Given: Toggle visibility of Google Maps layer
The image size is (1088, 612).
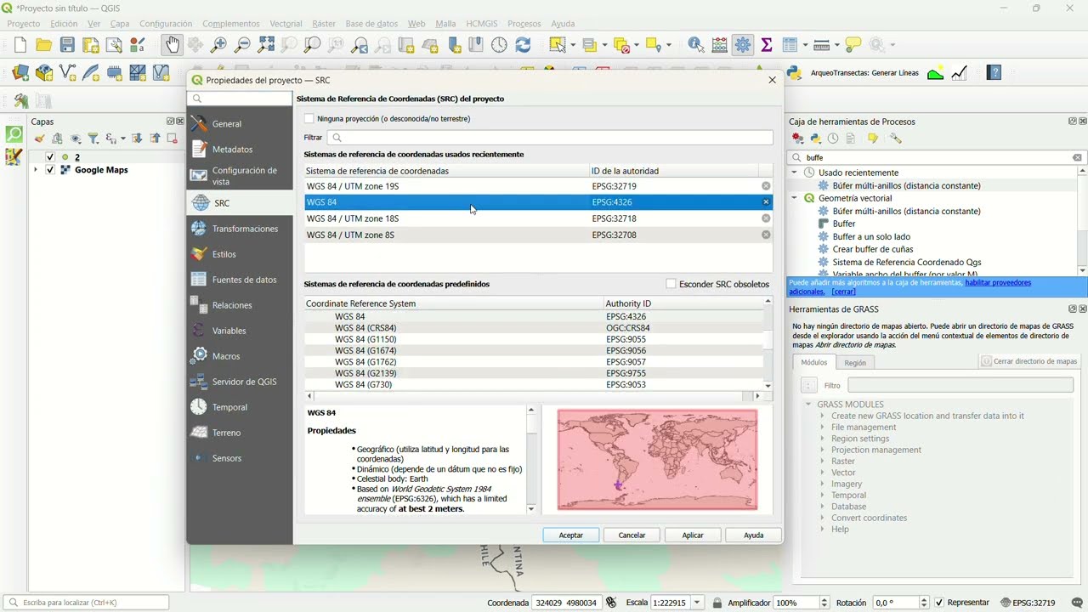Looking at the screenshot, I should pos(50,170).
